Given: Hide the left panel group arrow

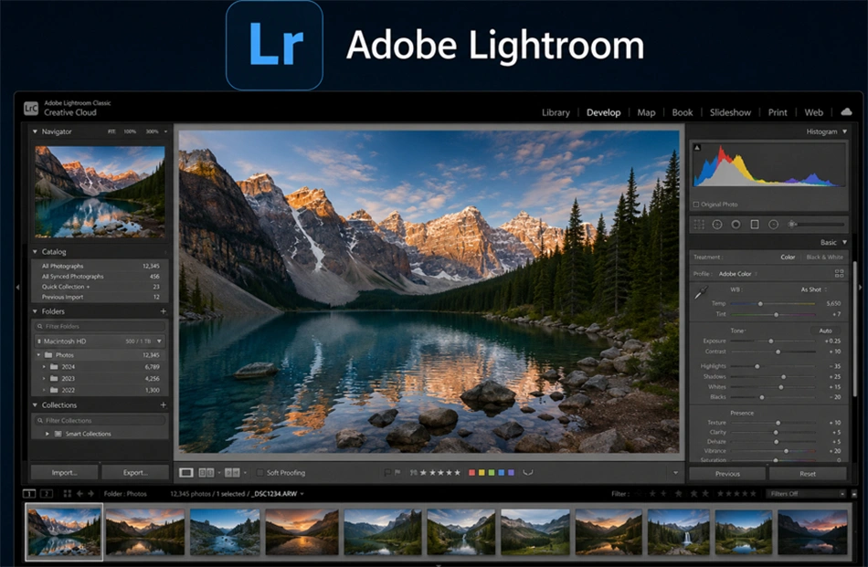Looking at the screenshot, I should (x=17, y=287).
